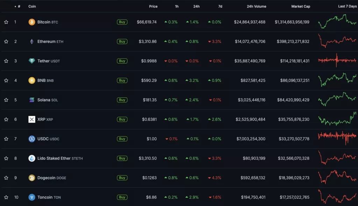Screen dimensions: 358x206
Task: Open the XRP 7-day sparkline chart
Action: [x=337, y=119]
